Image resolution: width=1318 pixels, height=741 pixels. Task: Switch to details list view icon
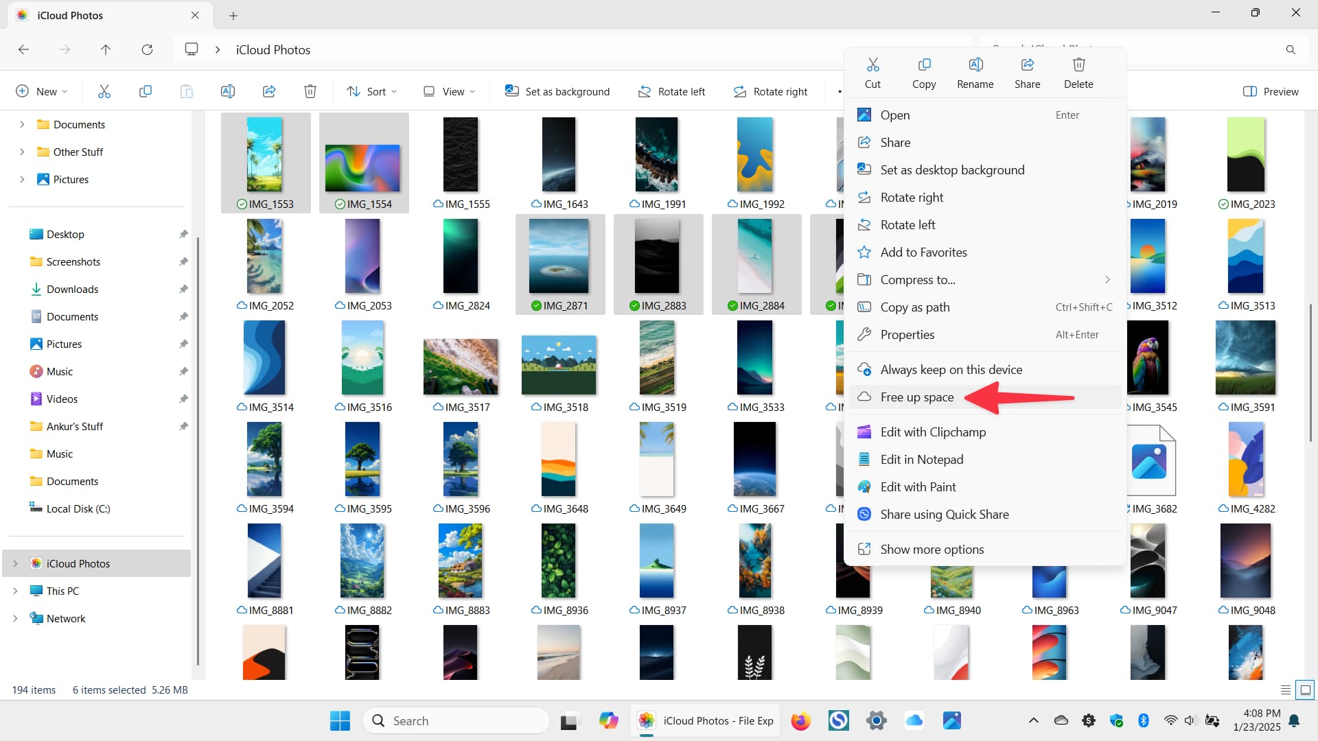[1286, 690]
